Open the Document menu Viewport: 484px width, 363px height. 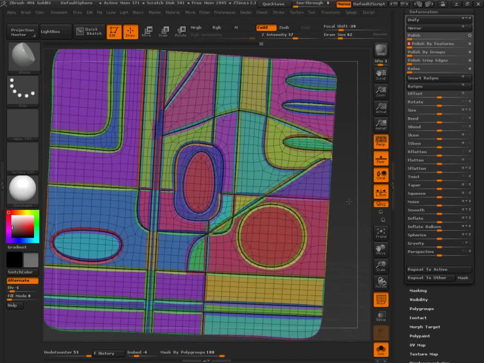[59, 12]
